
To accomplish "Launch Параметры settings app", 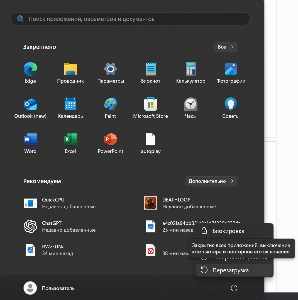I will [x=111, y=73].
